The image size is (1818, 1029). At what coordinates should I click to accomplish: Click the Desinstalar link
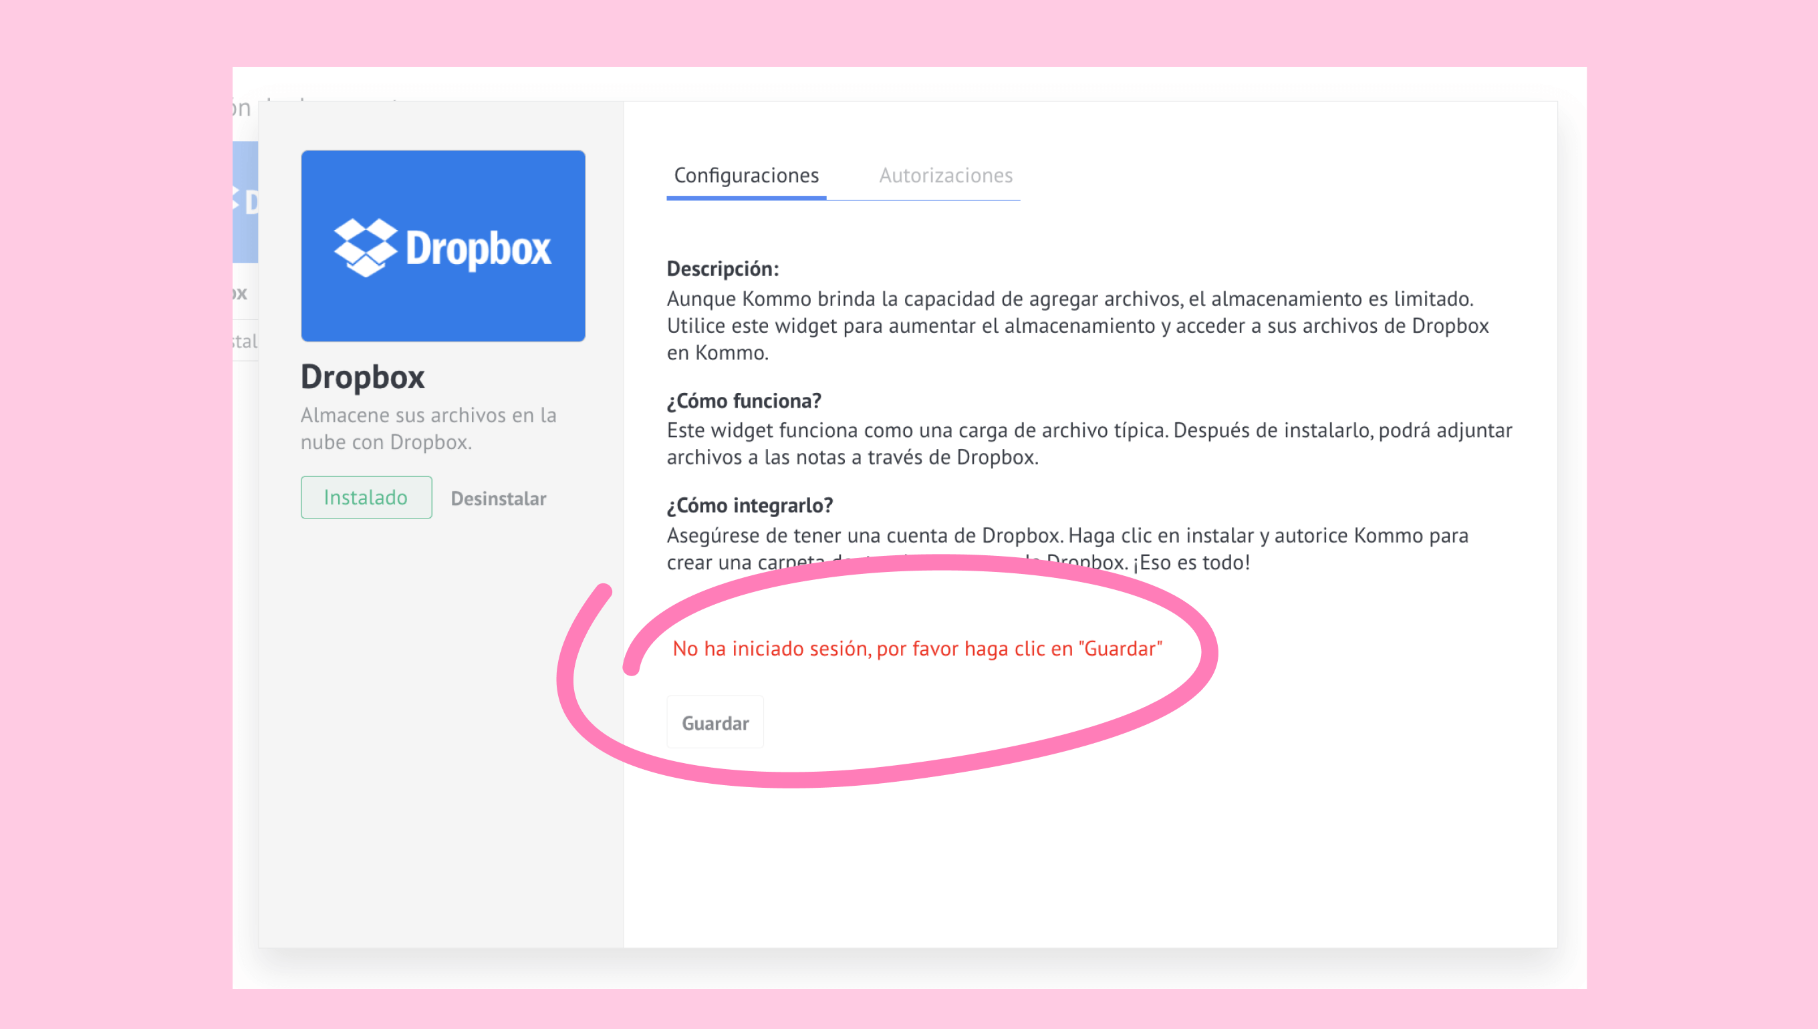click(499, 498)
